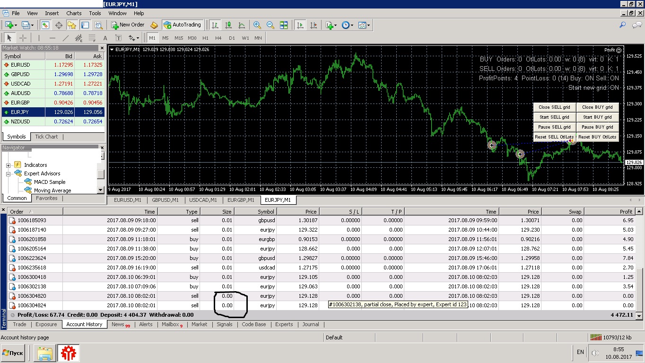
Task: Click the Close SELL grid button
Action: pos(554,107)
